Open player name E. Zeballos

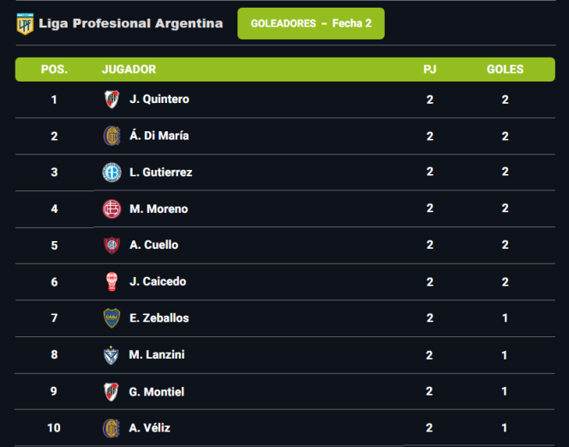[159, 318]
